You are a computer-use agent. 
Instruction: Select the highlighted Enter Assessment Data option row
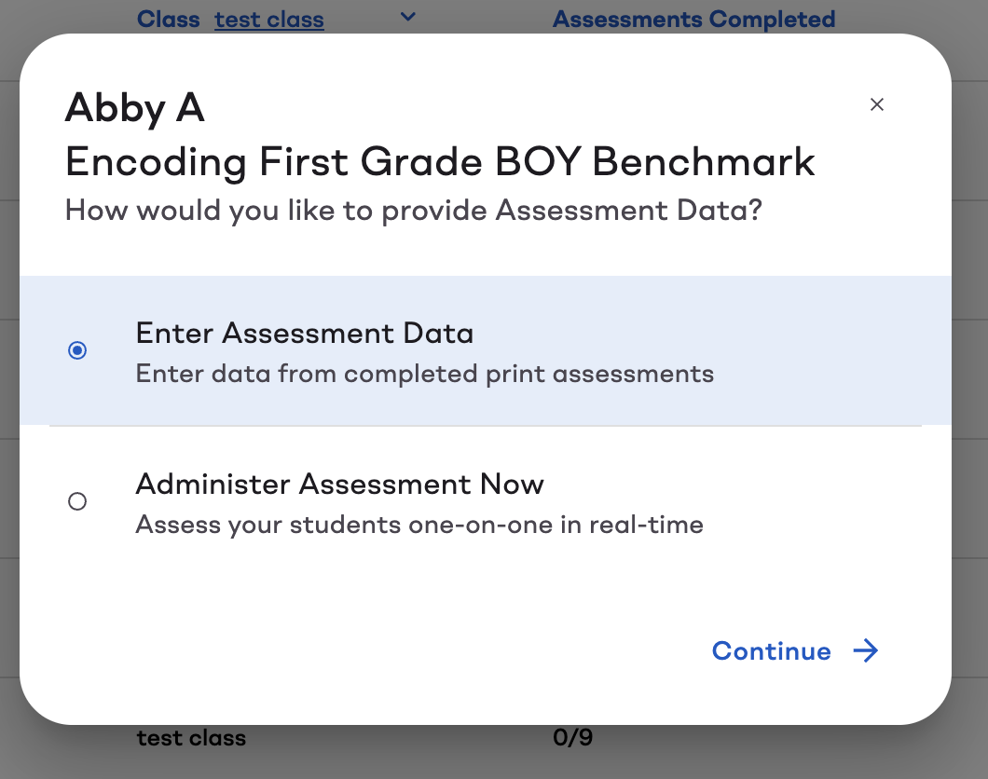pyautogui.click(x=485, y=350)
